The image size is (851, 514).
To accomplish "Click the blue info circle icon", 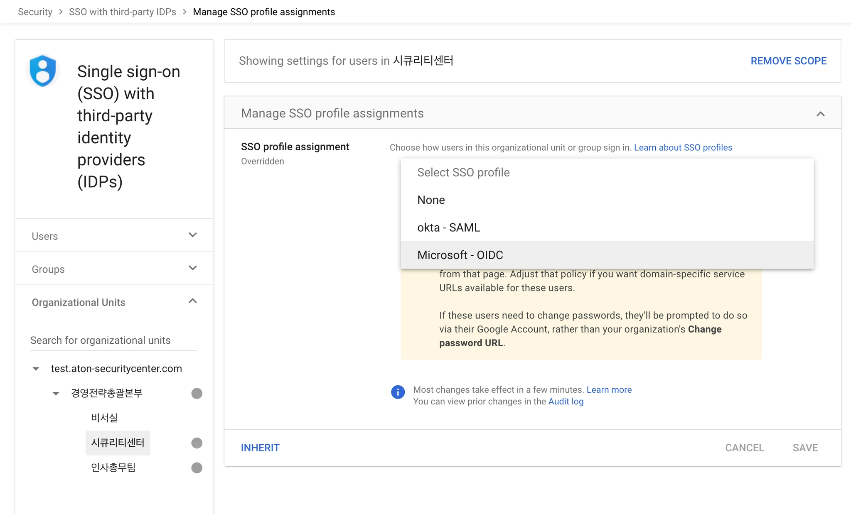I will [x=398, y=392].
